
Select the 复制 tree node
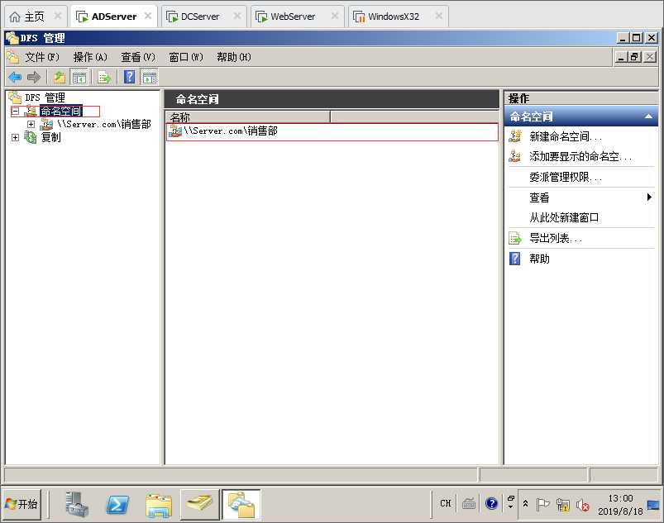(x=50, y=137)
